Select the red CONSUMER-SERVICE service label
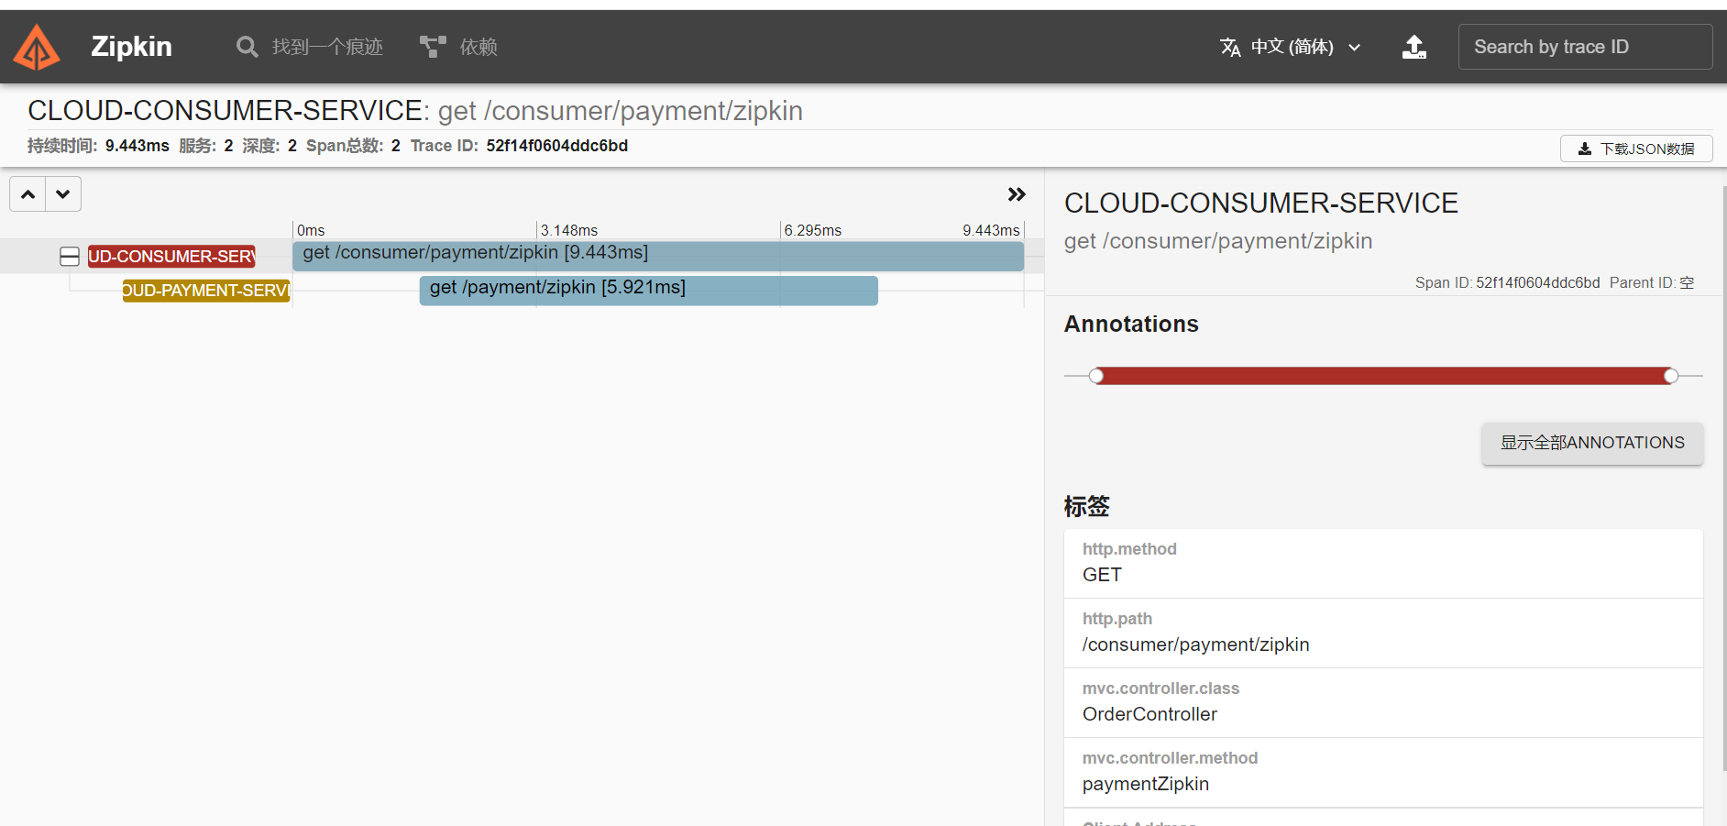The height and width of the screenshot is (826, 1727). pos(171,257)
